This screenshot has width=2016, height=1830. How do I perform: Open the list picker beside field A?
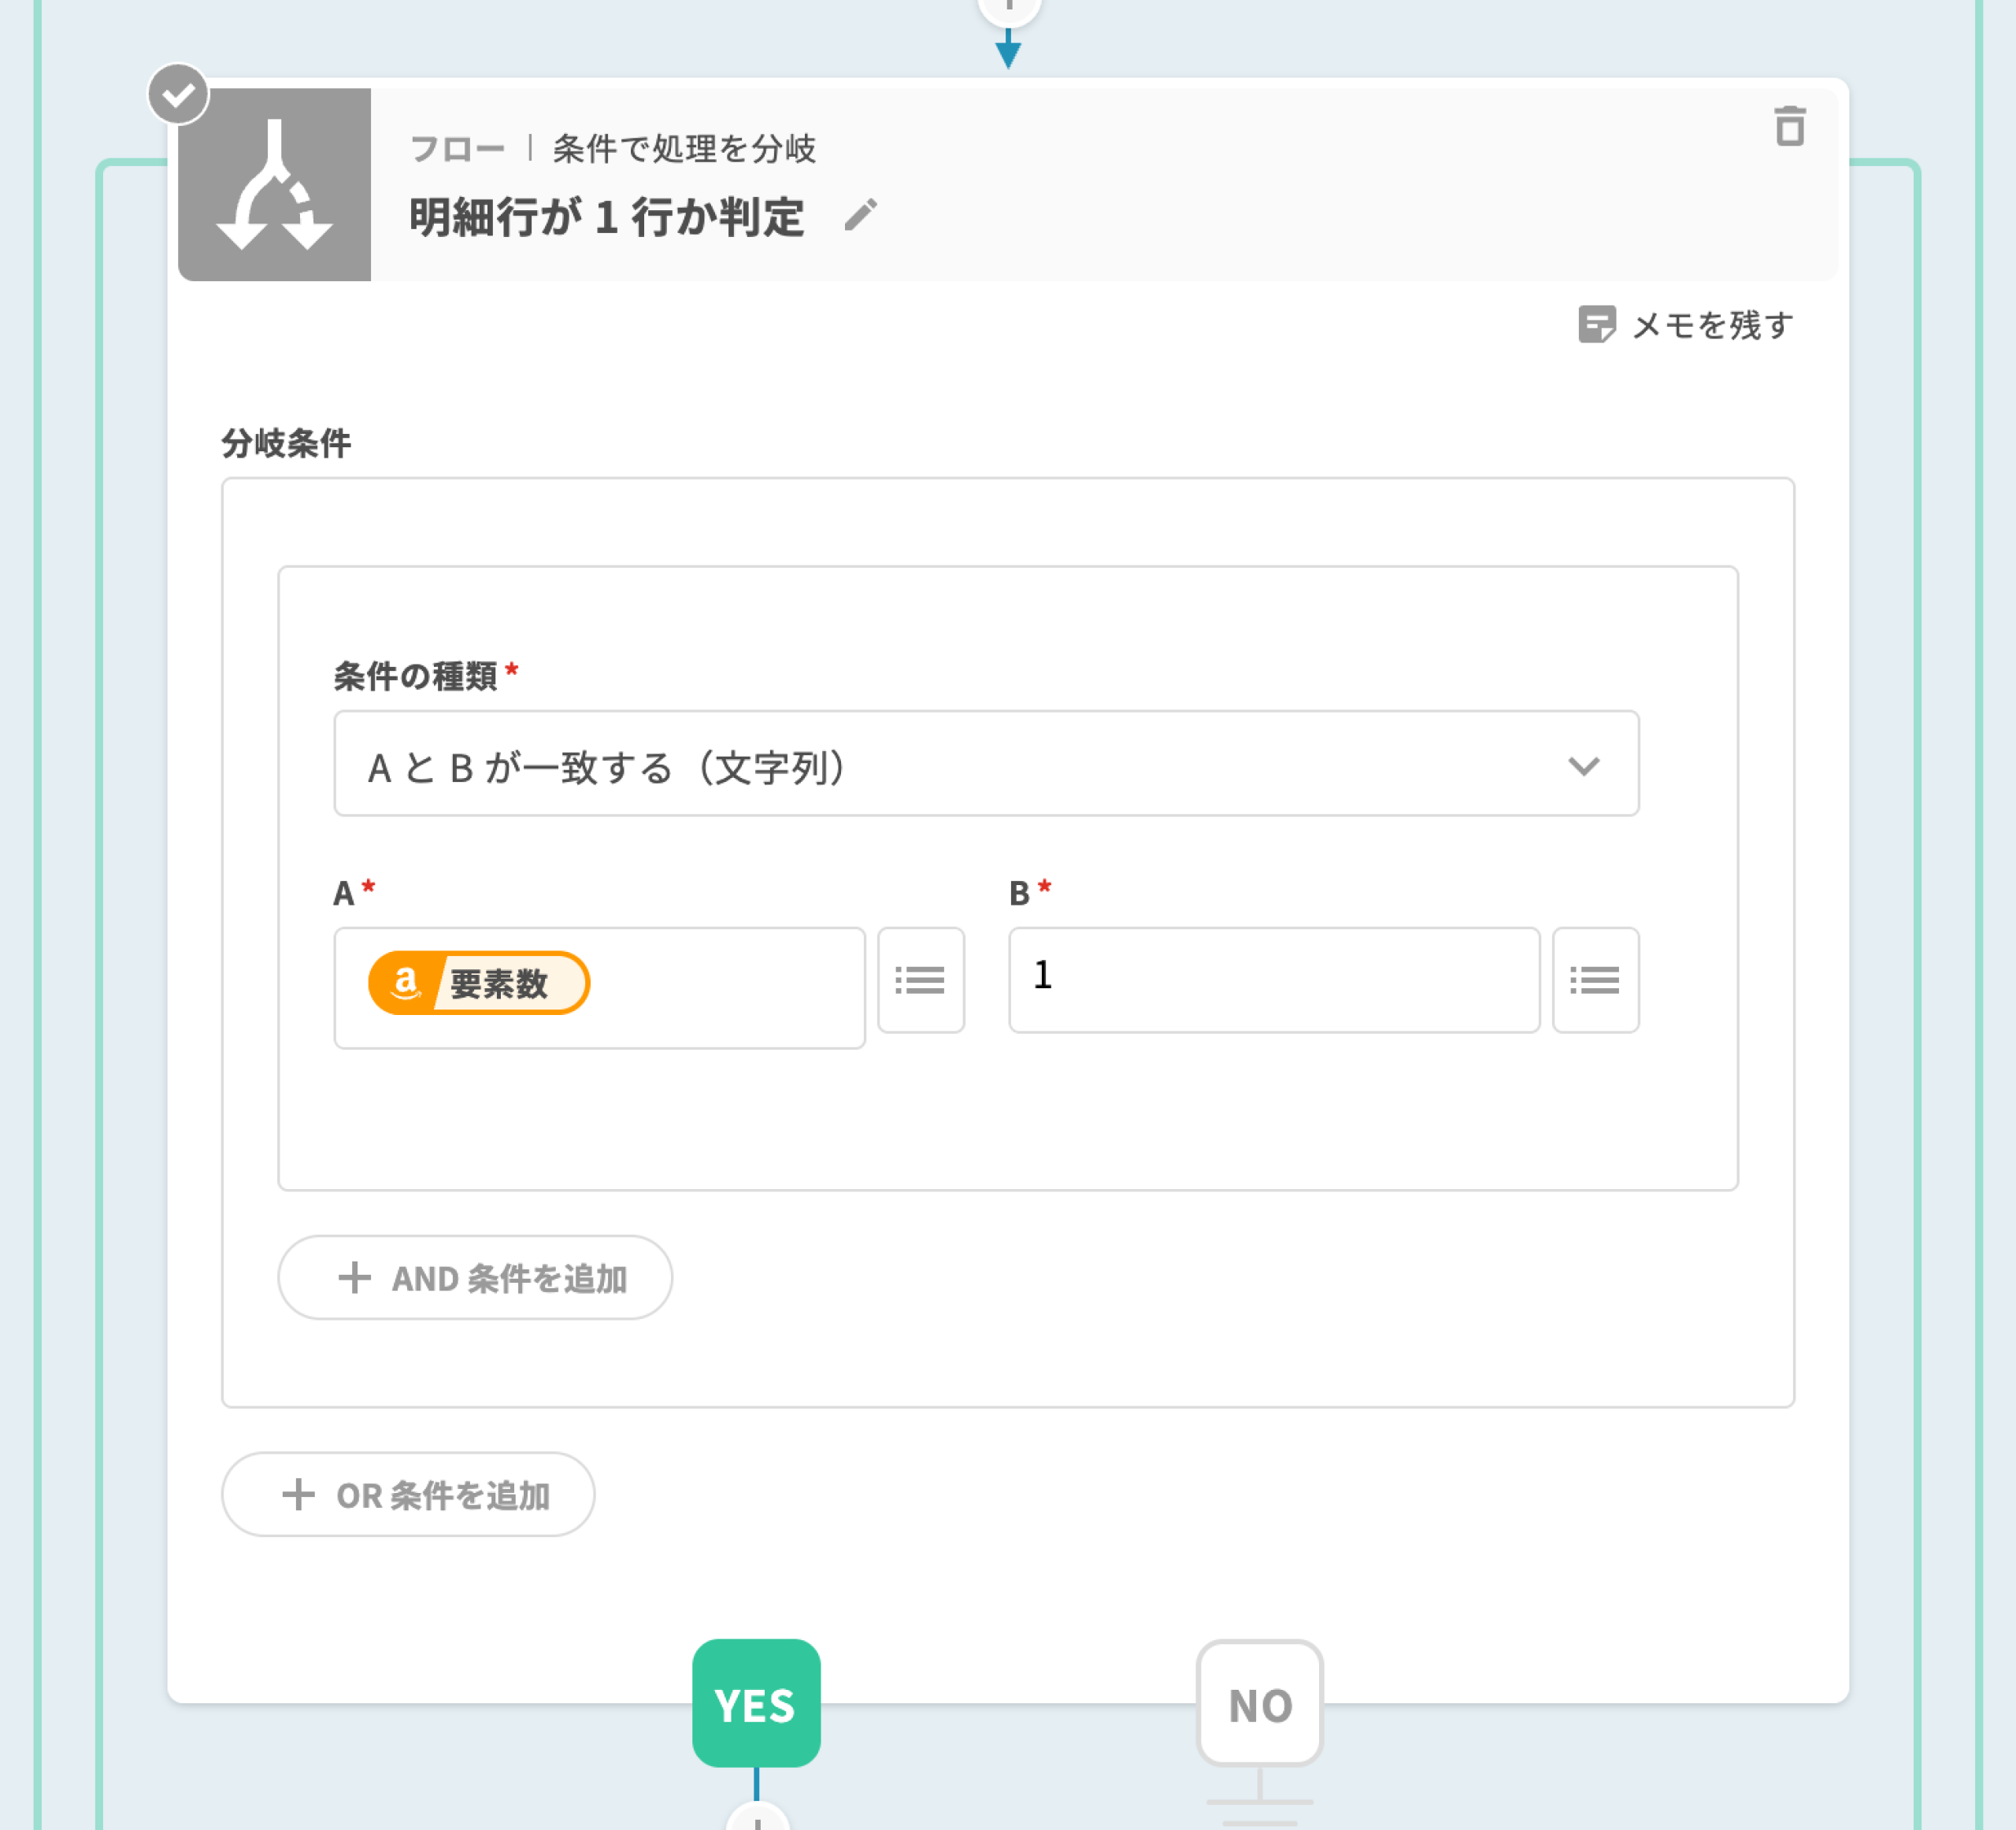point(920,980)
